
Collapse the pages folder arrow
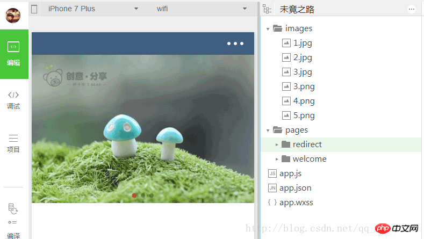point(268,131)
